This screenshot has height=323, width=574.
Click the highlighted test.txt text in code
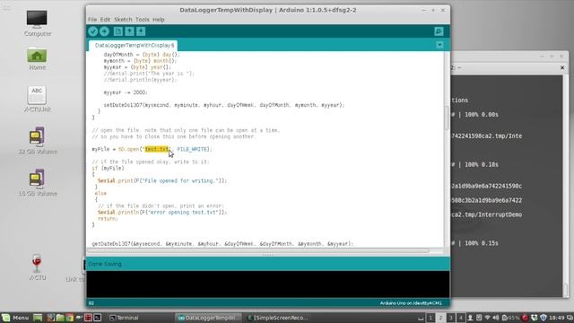point(157,149)
